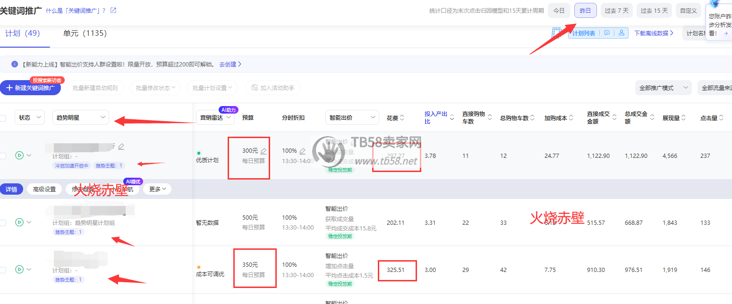Check the box for the 300元 budget plan

[x=3, y=156]
